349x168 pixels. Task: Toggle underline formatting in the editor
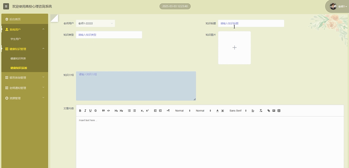coord(90,111)
